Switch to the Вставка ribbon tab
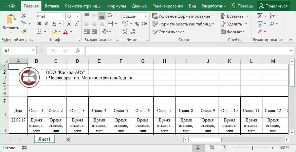This screenshot has width=296, height=152. tap(52, 6)
